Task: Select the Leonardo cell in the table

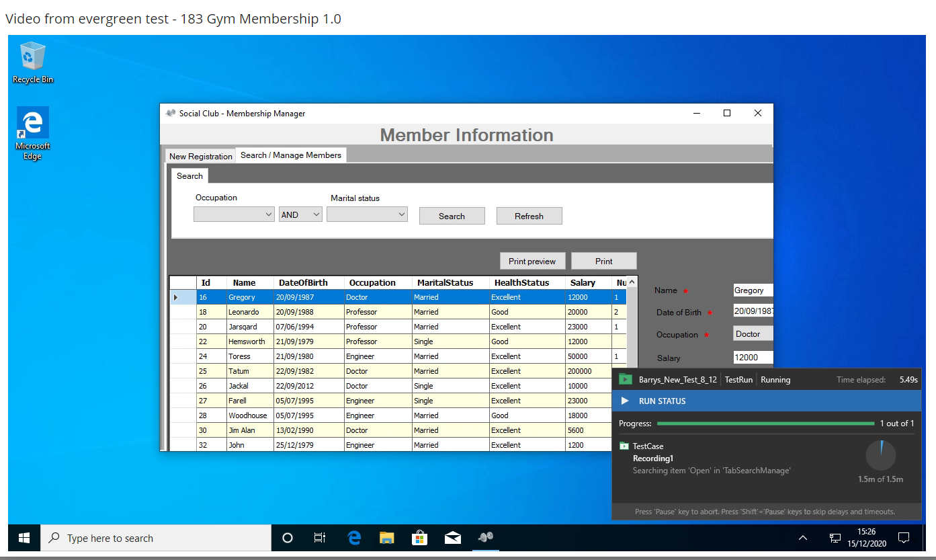Action: tap(249, 312)
